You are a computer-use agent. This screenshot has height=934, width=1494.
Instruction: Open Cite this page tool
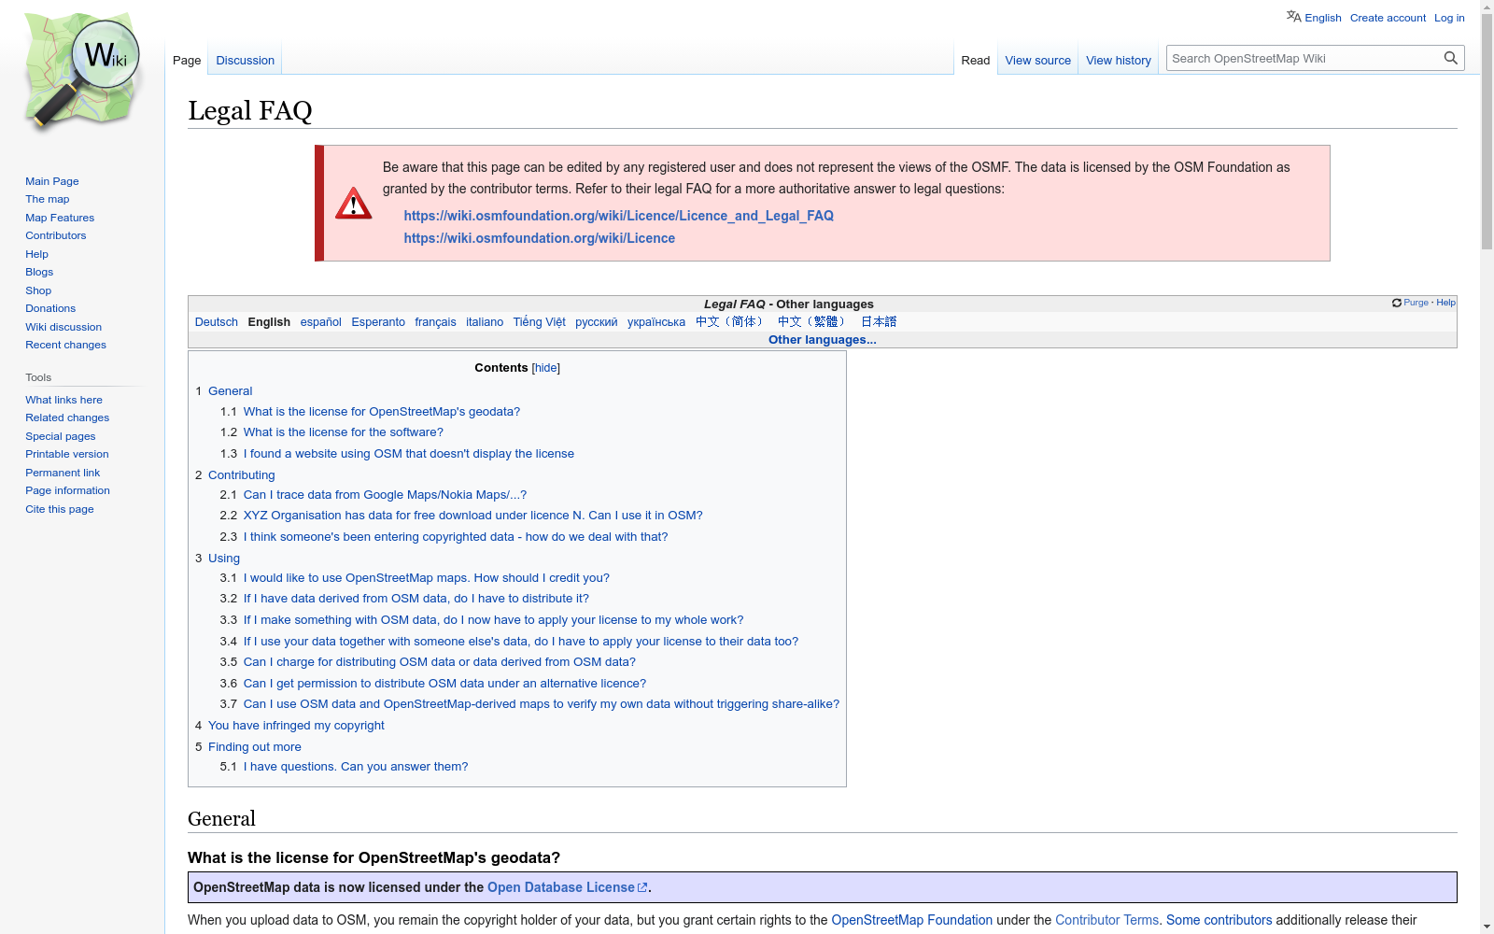pyautogui.click(x=60, y=509)
